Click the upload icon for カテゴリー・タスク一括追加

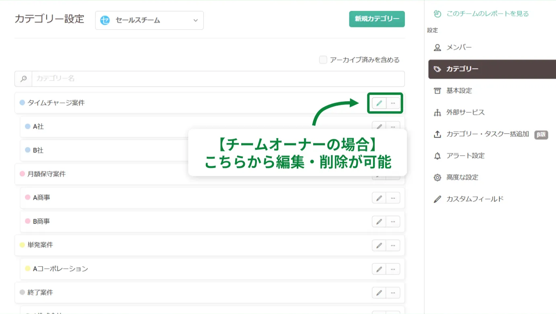coord(437,134)
